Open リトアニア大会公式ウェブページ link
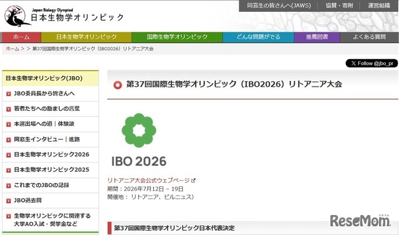 click(148, 180)
